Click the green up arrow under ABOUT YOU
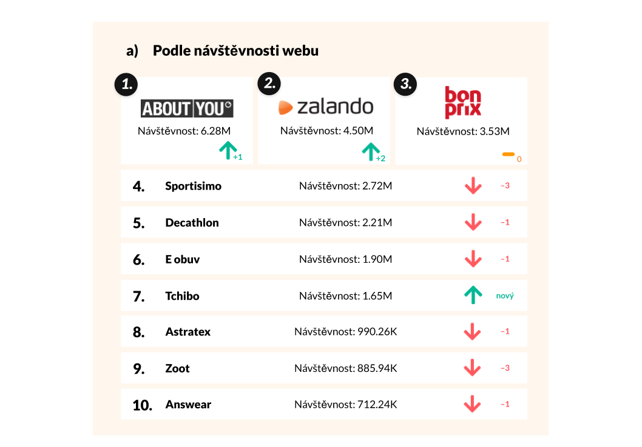 [227, 151]
